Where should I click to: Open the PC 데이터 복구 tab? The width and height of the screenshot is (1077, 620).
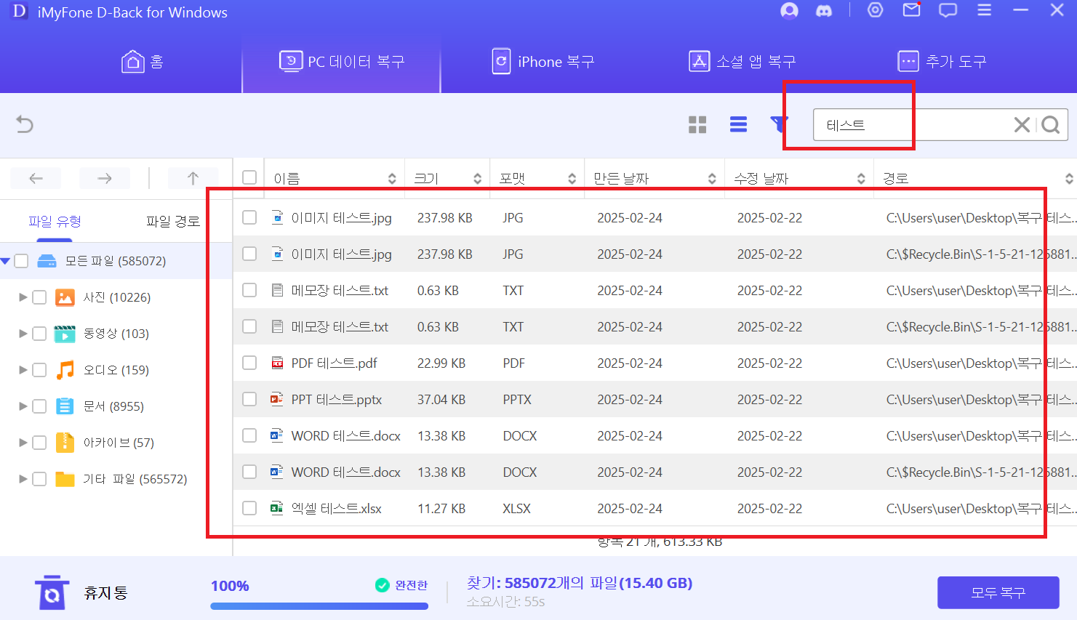[x=341, y=62]
